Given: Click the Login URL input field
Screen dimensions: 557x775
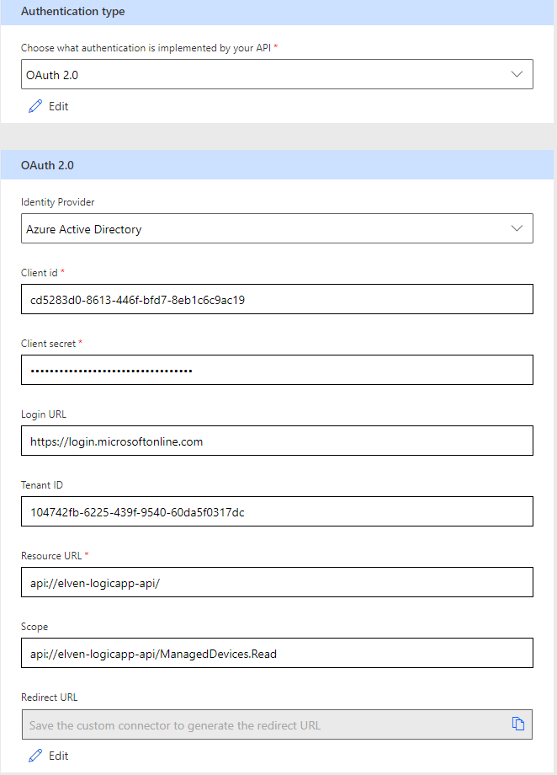Looking at the screenshot, I should coord(277,441).
